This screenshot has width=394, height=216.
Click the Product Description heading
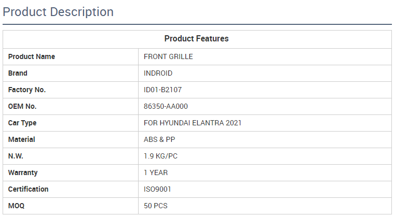click(58, 12)
